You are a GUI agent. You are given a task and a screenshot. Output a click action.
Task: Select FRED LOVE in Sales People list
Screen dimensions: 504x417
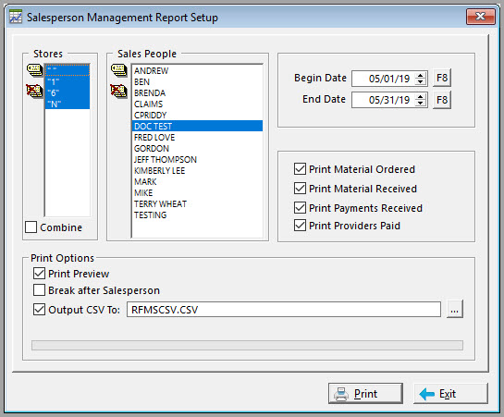coord(197,137)
